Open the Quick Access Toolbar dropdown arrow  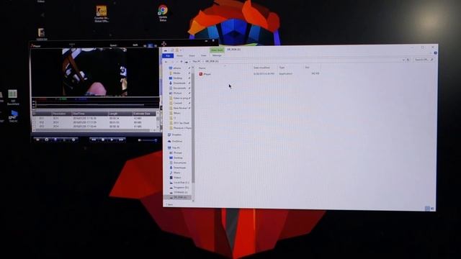[181, 50]
